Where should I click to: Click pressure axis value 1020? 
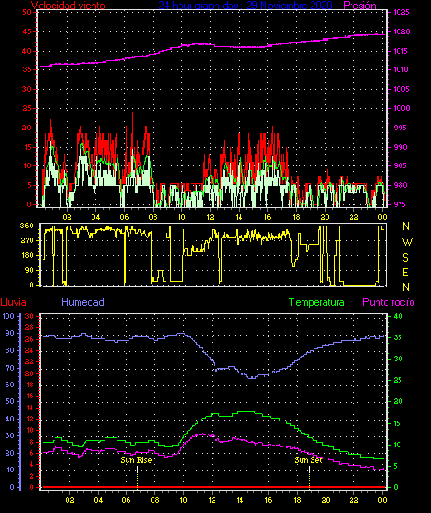(x=401, y=32)
